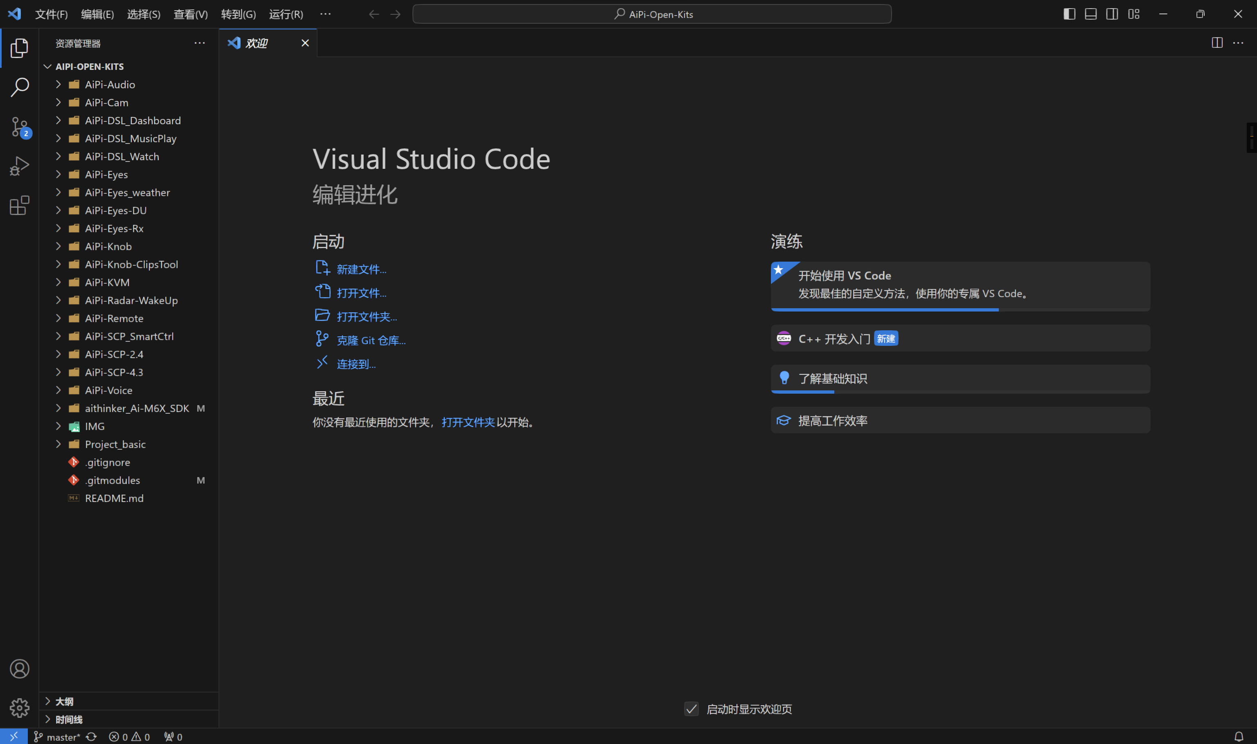Open the editor More Actions ellipsis
This screenshot has width=1257, height=744.
pos(1238,43)
